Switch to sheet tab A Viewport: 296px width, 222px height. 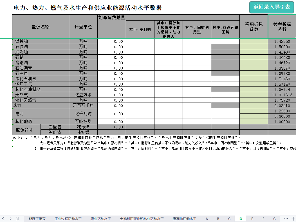[207, 219]
